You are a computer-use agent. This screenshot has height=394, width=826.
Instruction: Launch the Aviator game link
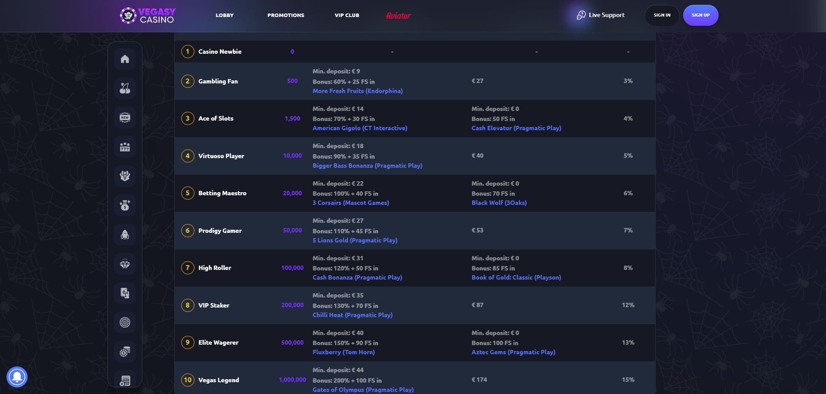398,16
